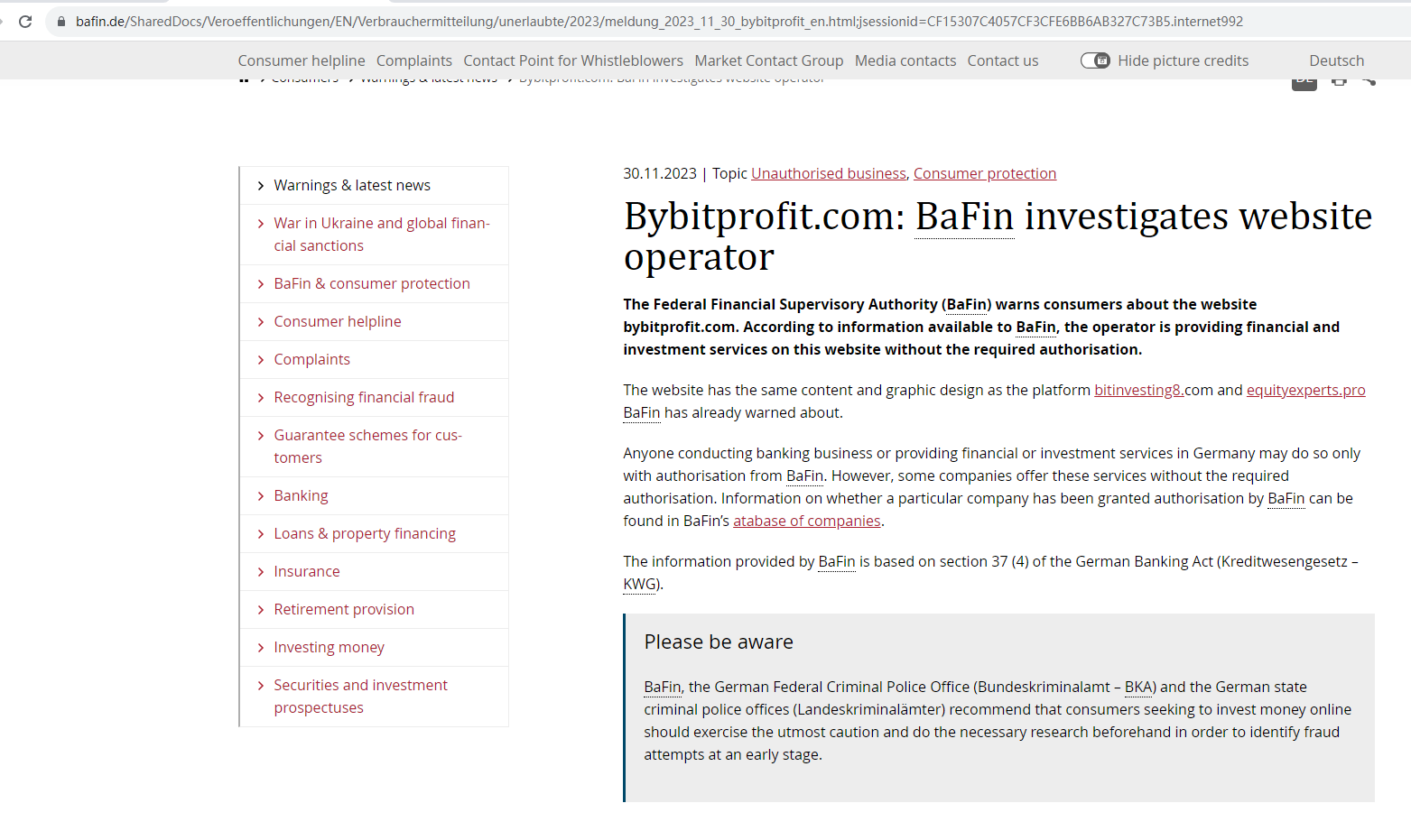This screenshot has width=1411, height=831.
Task: Follow the bitinvesting8. warning link
Action: pos(1139,390)
